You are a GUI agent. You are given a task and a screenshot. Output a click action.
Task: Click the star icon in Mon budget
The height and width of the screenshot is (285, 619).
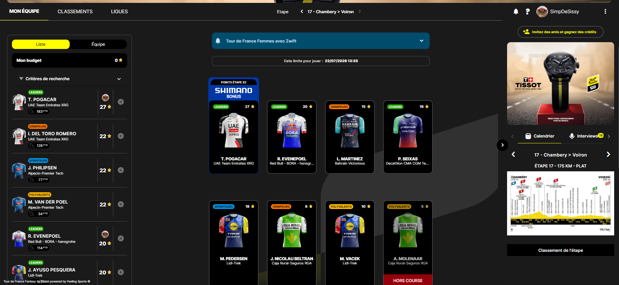point(121,60)
